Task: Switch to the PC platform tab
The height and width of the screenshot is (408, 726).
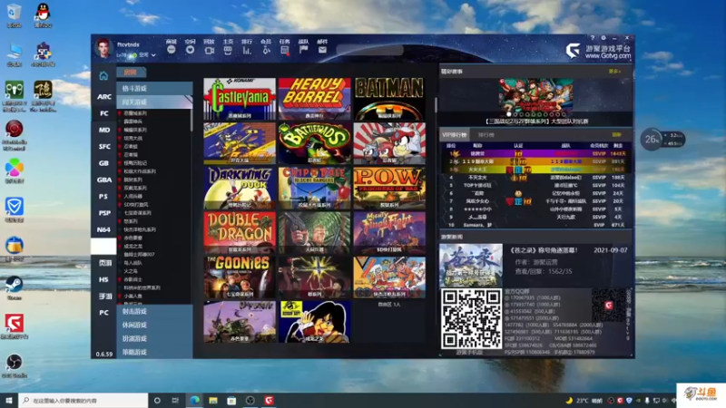Action: (103, 313)
